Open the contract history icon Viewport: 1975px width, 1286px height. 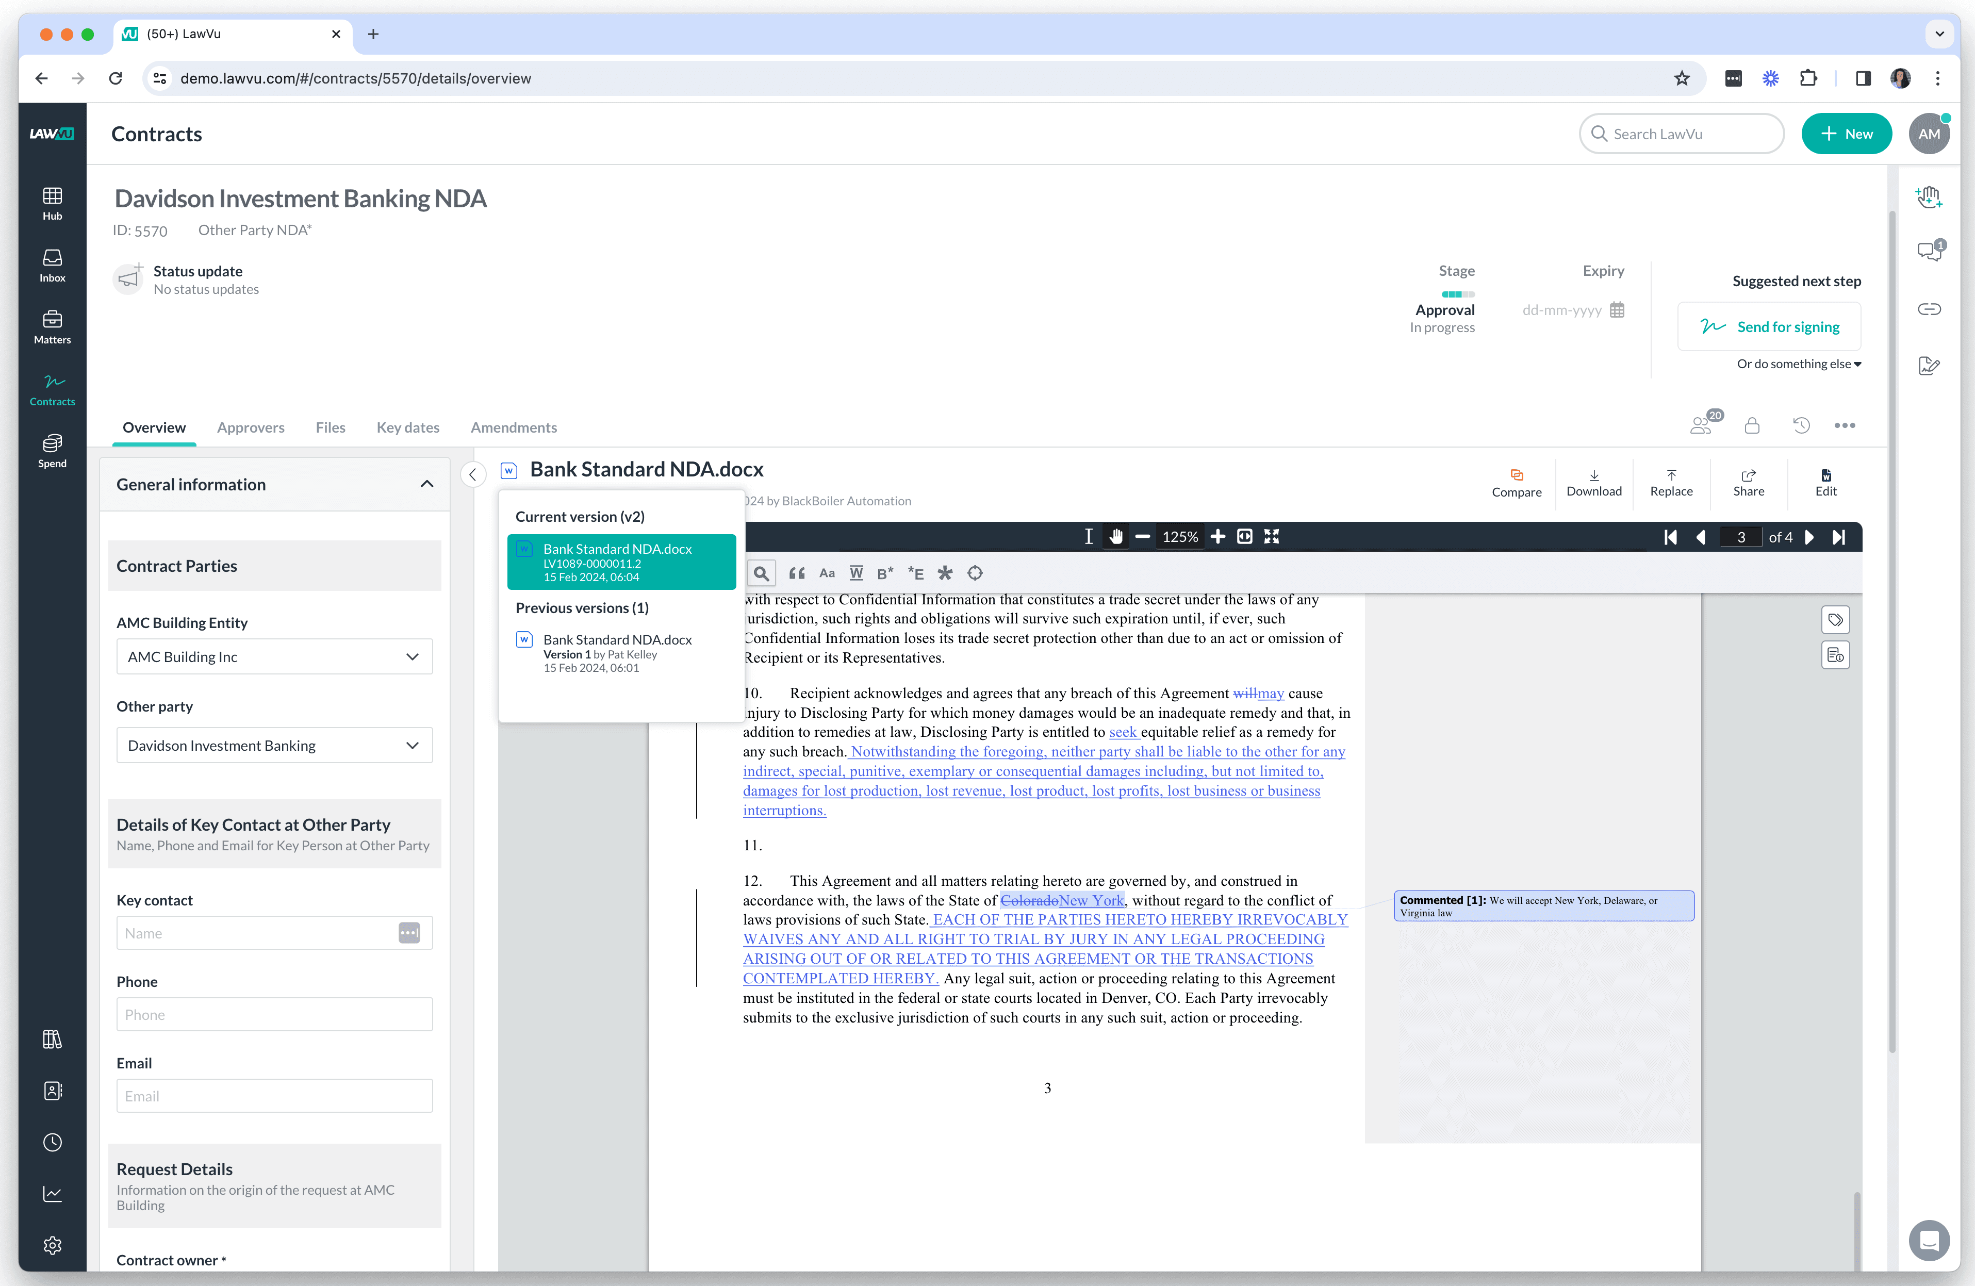tap(1801, 425)
